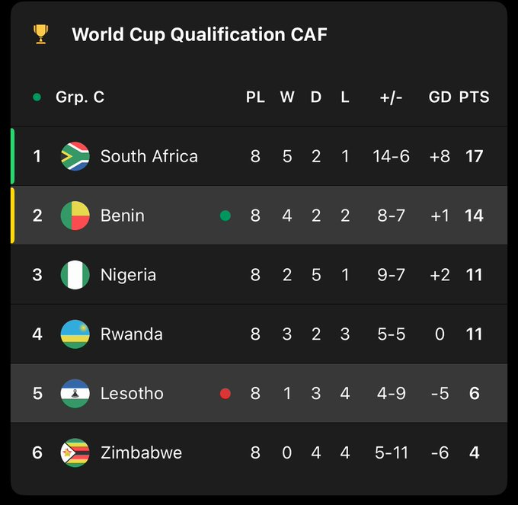Select the Zimbabwe team name

(x=141, y=453)
